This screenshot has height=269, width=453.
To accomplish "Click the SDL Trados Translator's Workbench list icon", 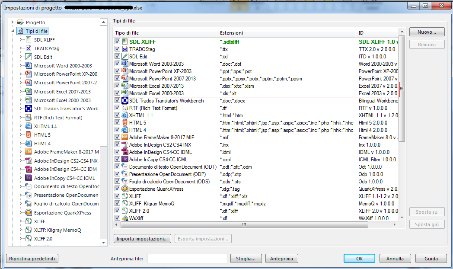I will [x=124, y=100].
